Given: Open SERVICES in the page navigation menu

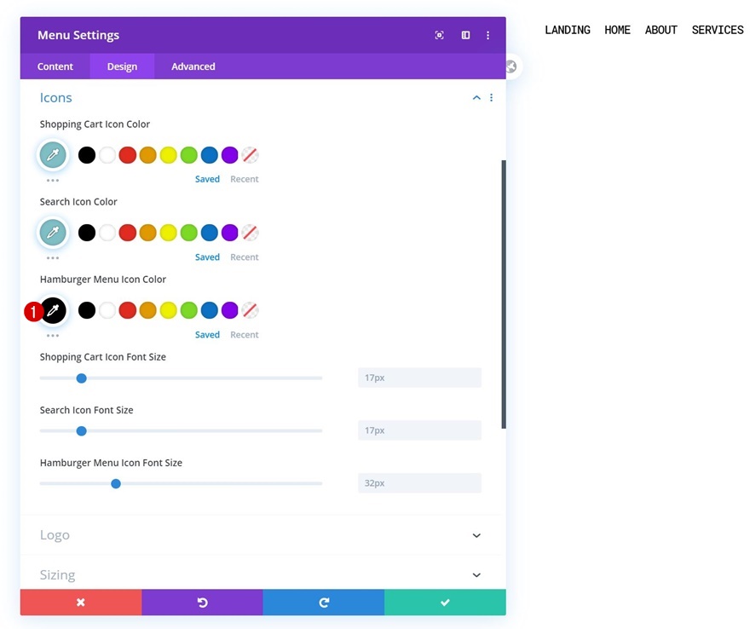Looking at the screenshot, I should click(x=718, y=30).
